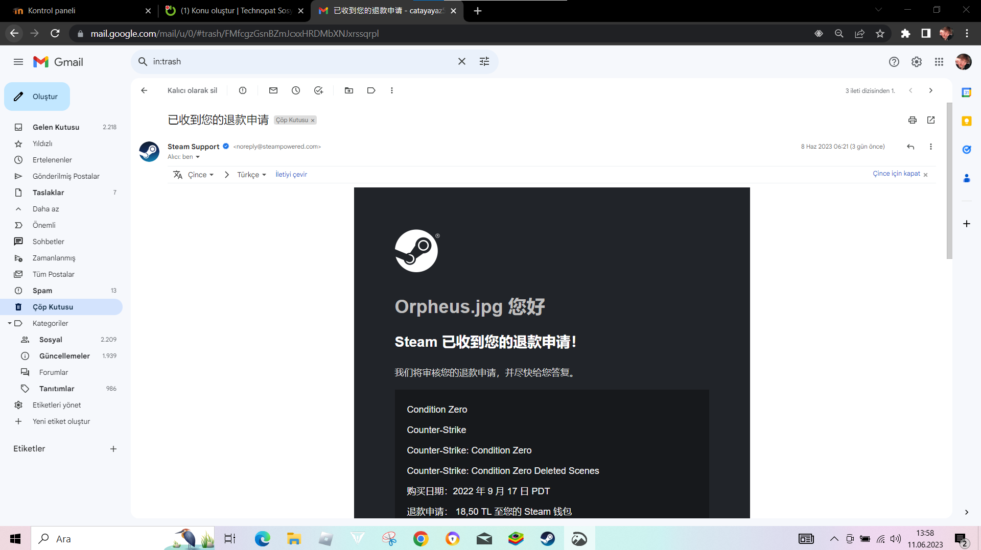Open email in new window
The height and width of the screenshot is (550, 981).
931,120
